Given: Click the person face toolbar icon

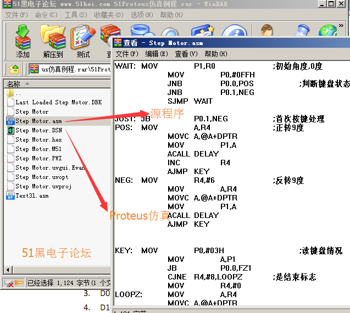Looking at the screenshot, I should coord(267,30).
